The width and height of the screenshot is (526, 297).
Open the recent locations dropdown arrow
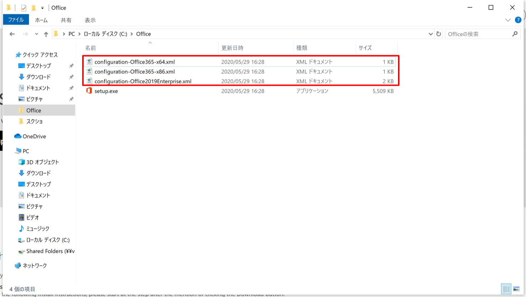pyautogui.click(x=36, y=34)
